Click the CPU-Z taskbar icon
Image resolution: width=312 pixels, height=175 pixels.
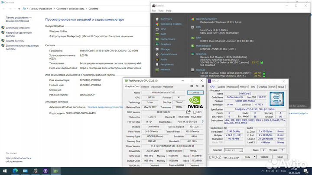point(45,171)
